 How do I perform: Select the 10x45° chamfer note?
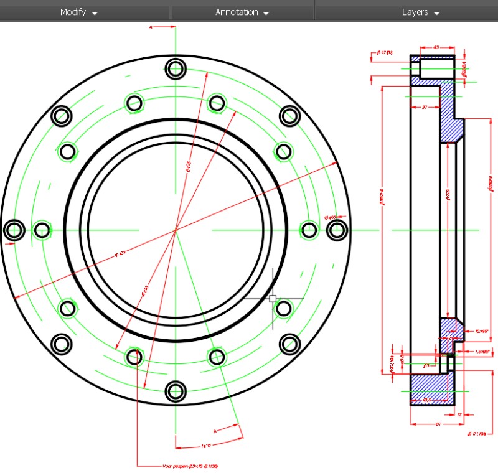(x=481, y=331)
